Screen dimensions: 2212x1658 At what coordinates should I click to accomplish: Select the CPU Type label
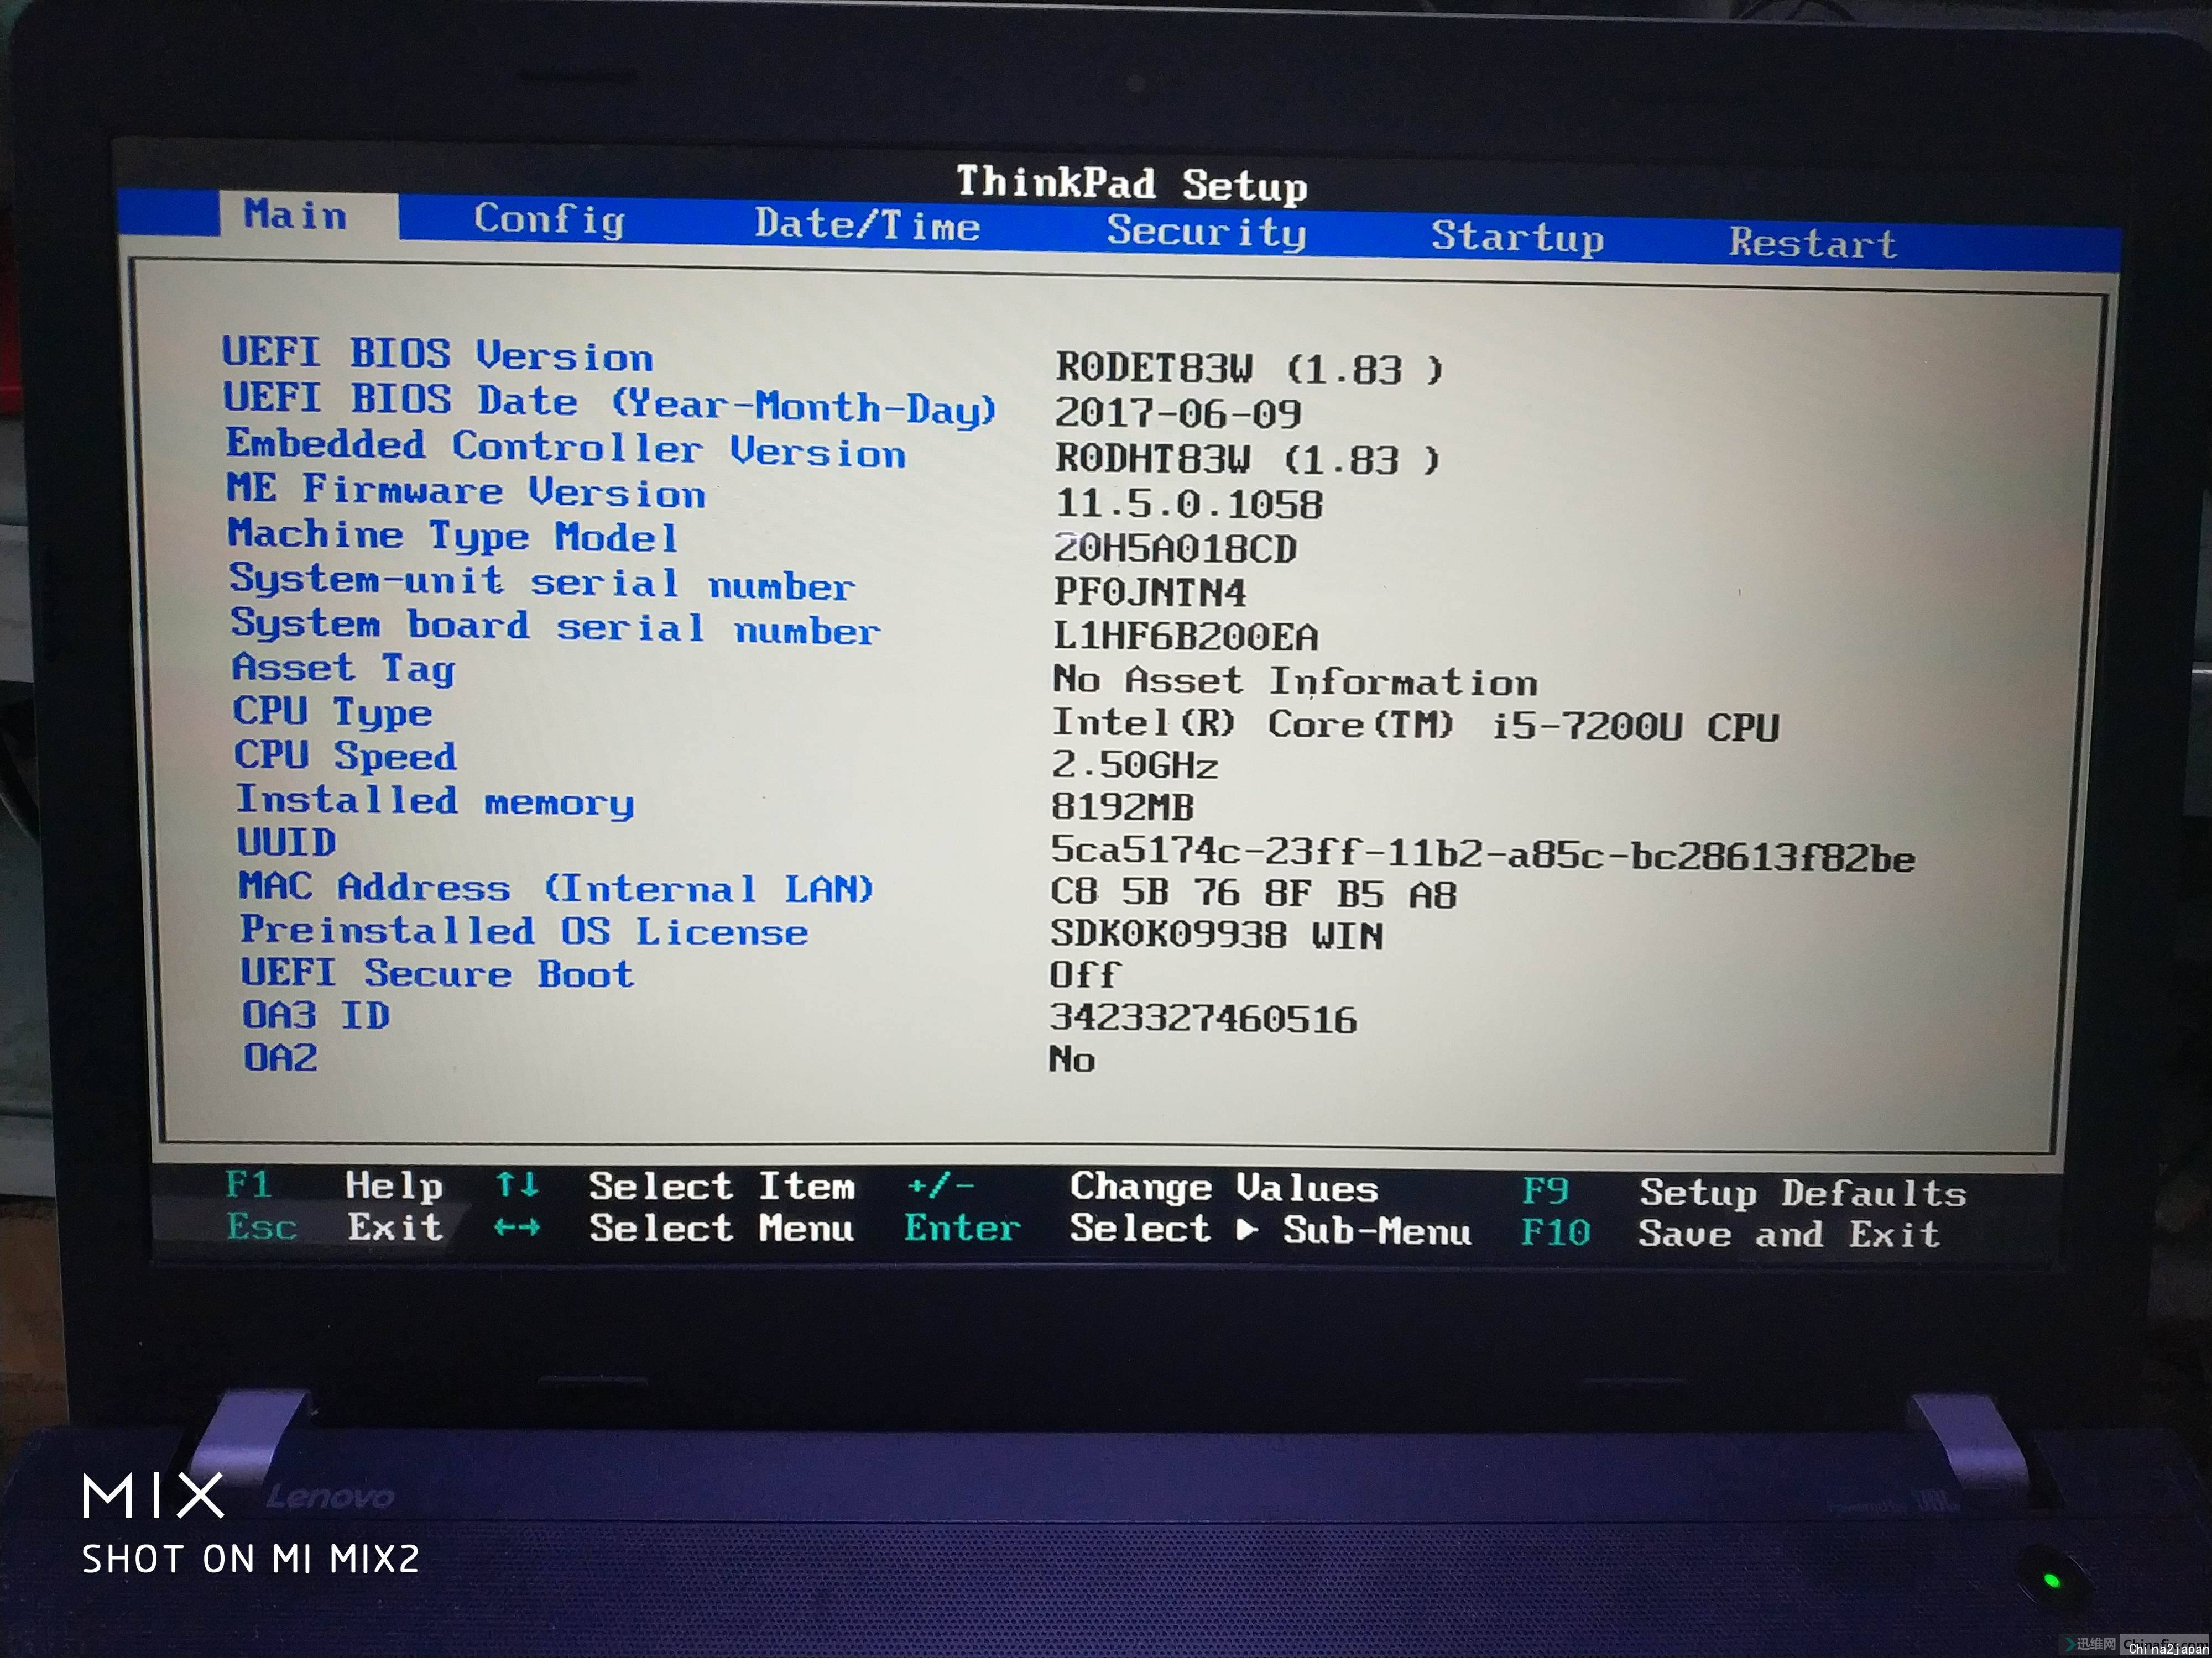(333, 712)
